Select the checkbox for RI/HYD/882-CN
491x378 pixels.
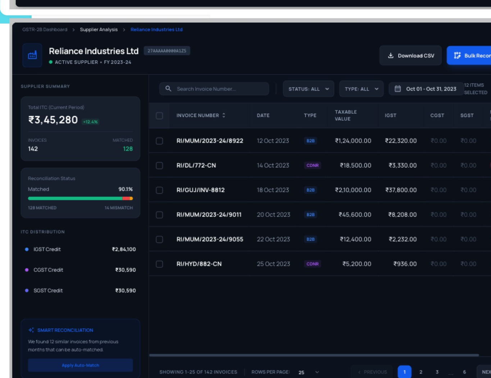click(x=159, y=264)
